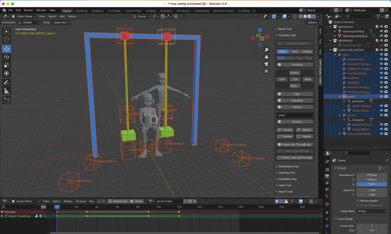Click the Sitting button

click(x=295, y=107)
